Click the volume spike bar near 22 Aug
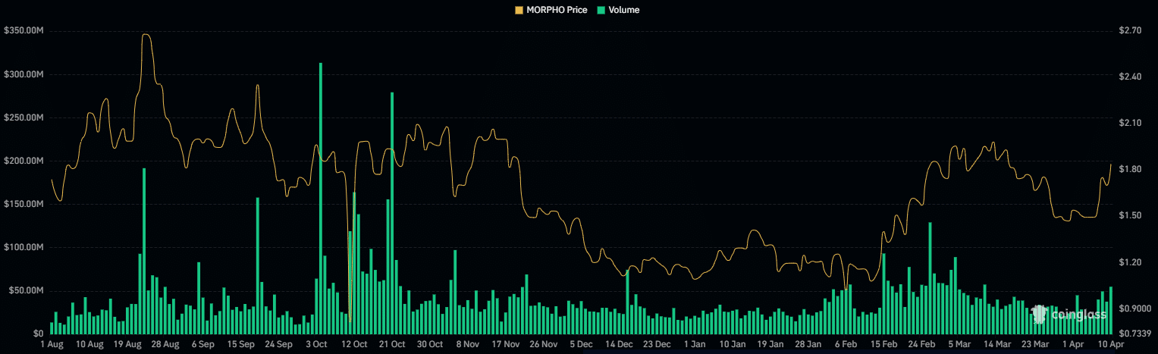 (144, 250)
